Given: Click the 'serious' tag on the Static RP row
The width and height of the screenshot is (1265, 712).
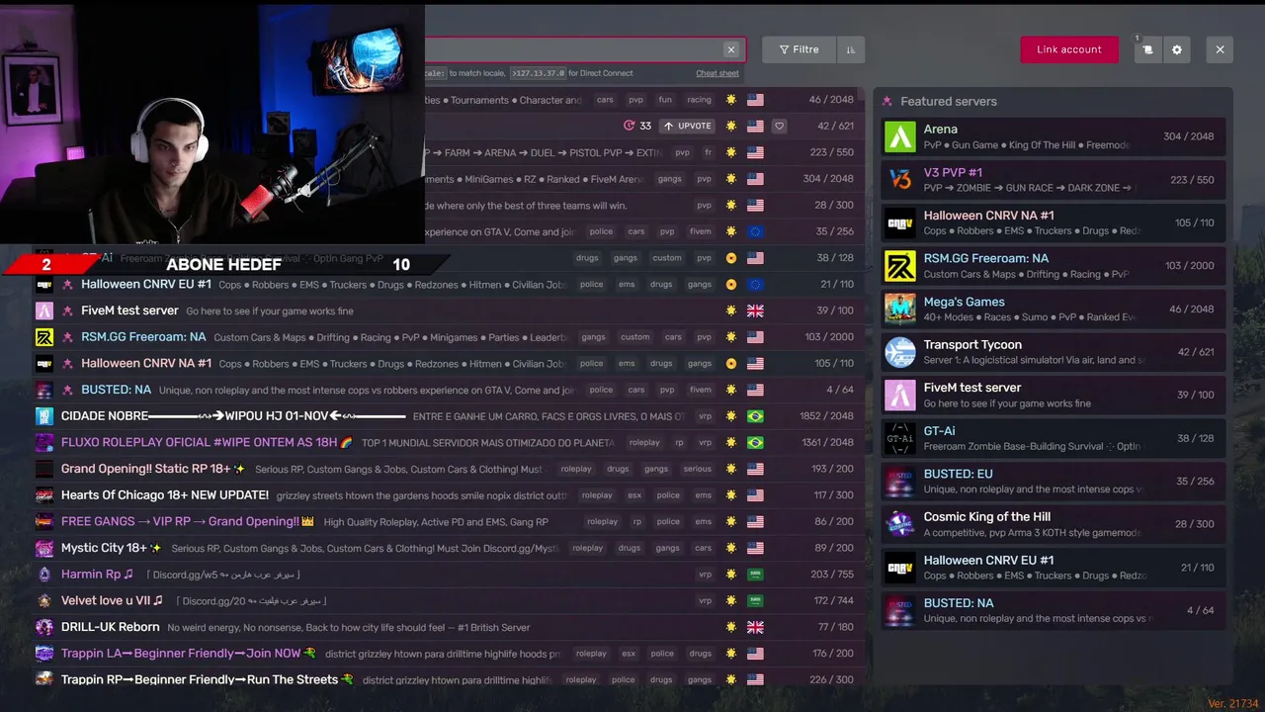Looking at the screenshot, I should (698, 469).
